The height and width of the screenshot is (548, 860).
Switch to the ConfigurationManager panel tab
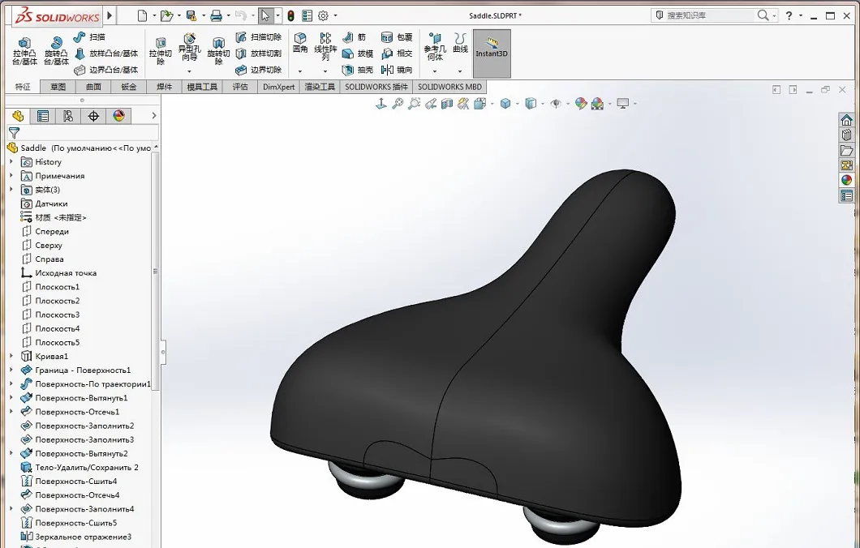[68, 116]
